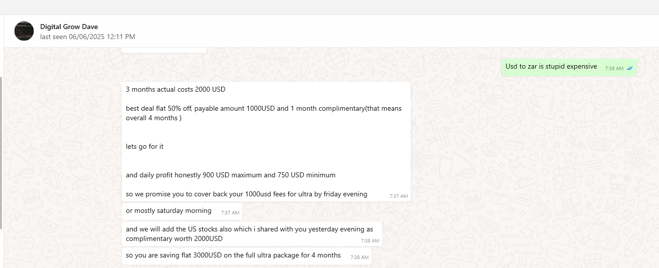The image size is (659, 268).
Task: Click the timestamp on the US stocks message
Action: (x=370, y=241)
